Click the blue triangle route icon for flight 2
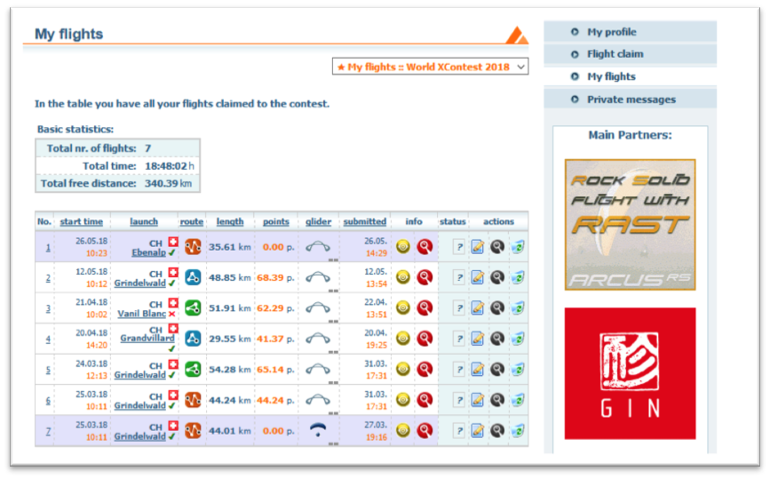The width and height of the screenshot is (770, 479). (x=193, y=277)
